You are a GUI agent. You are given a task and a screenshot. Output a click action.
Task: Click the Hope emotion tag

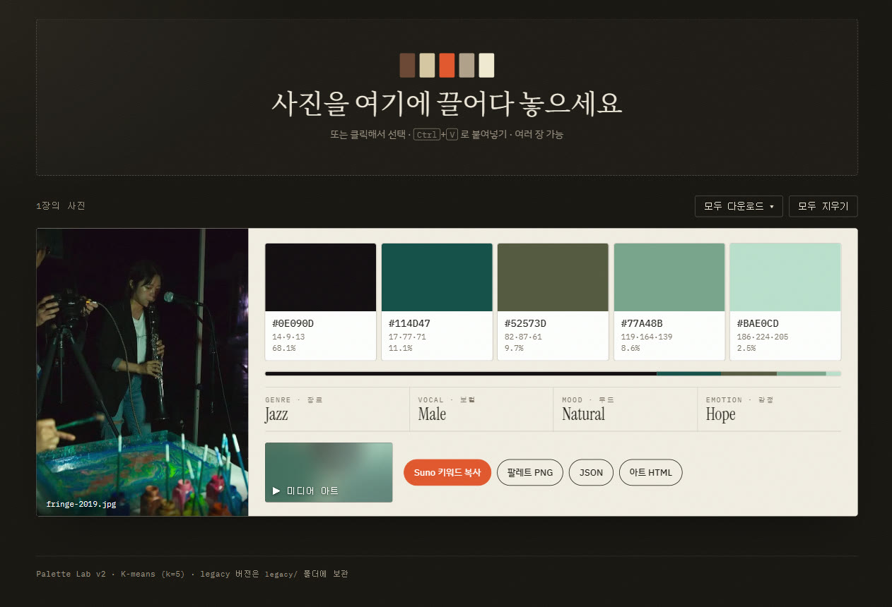(x=720, y=414)
